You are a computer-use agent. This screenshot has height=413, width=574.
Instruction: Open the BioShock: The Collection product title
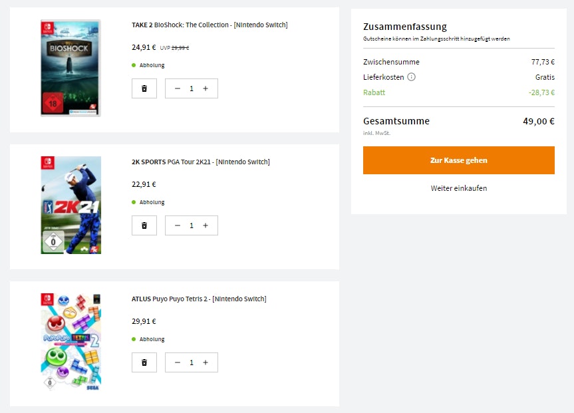(x=210, y=25)
